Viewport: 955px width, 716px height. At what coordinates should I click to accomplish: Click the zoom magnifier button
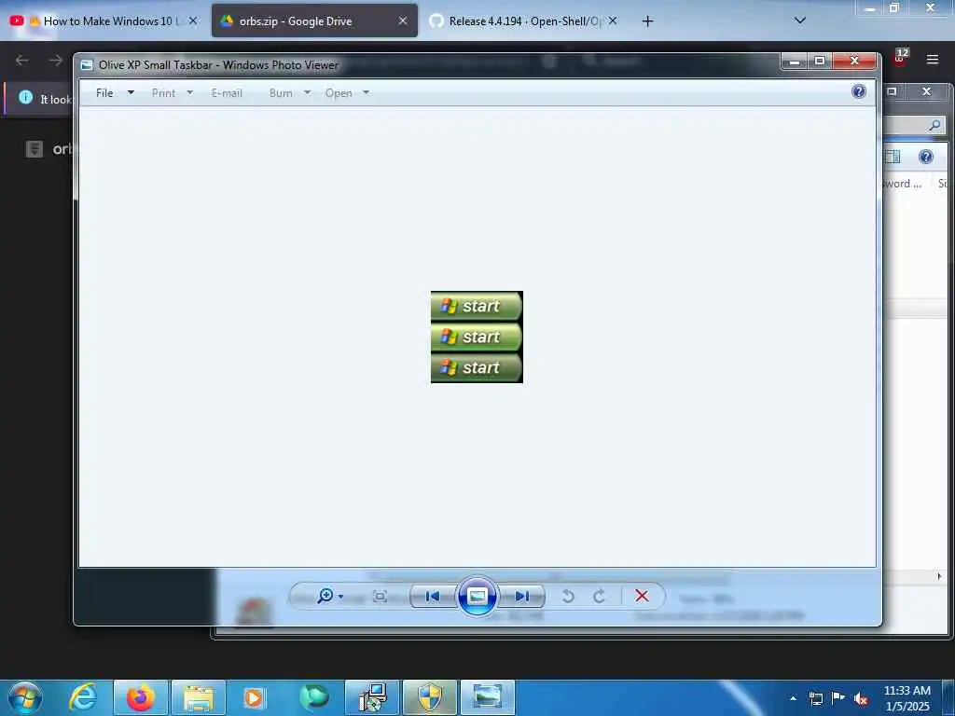pos(325,596)
